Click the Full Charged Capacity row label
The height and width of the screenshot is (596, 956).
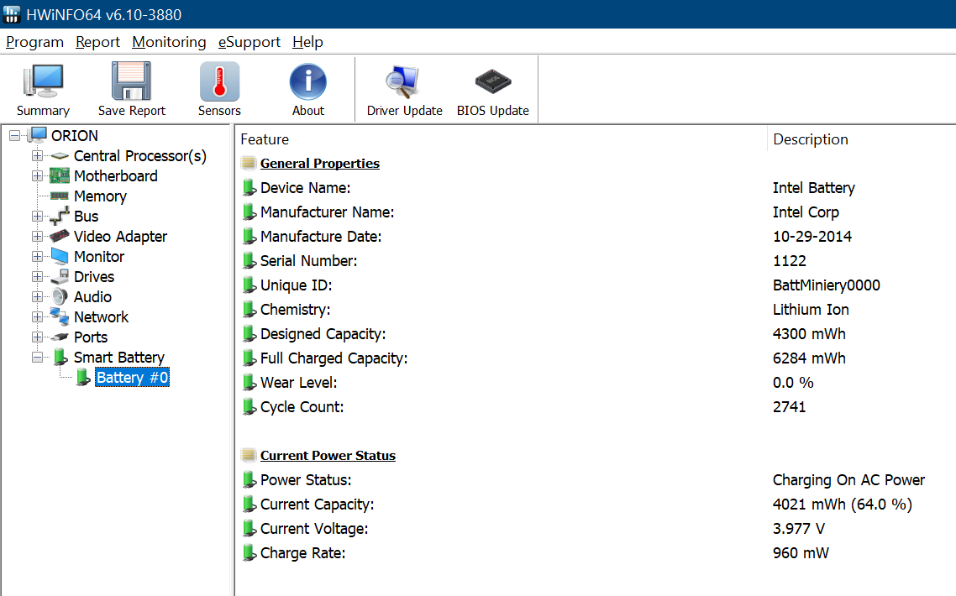[334, 358]
